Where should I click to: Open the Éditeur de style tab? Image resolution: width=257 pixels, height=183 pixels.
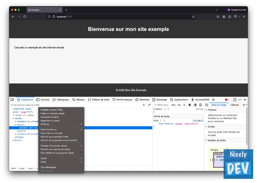98,100
